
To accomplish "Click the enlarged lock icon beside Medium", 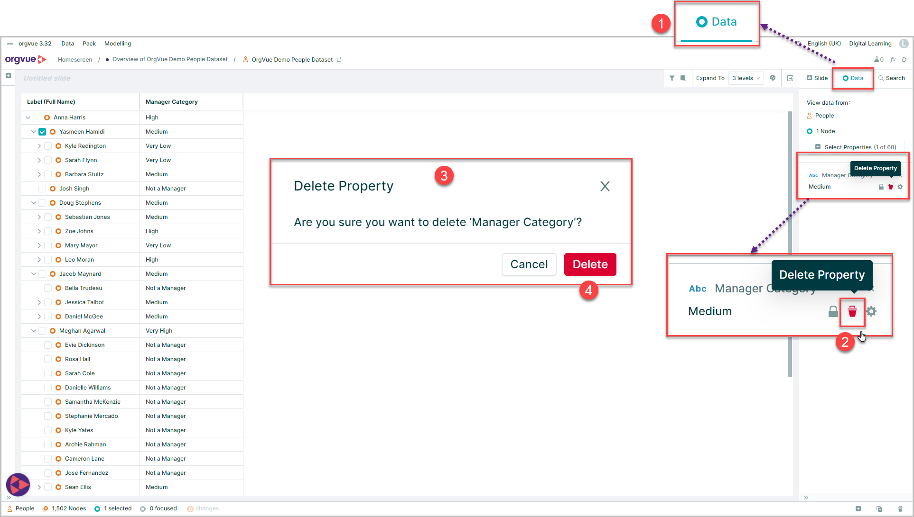I will pyautogui.click(x=833, y=311).
